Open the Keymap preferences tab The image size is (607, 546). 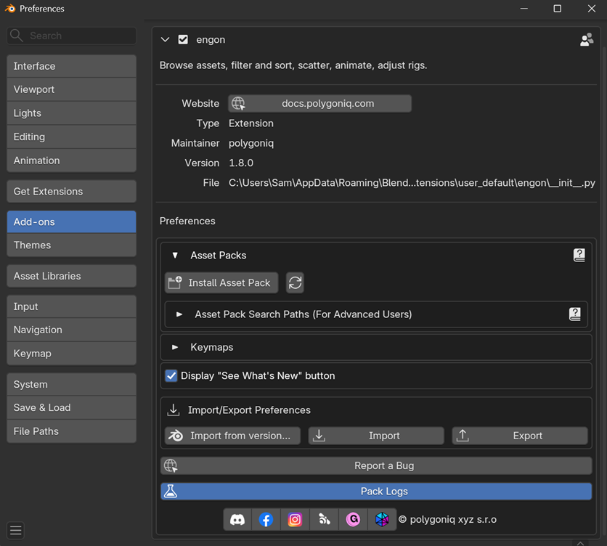tap(72, 354)
